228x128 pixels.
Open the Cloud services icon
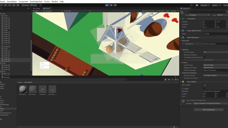(x=197, y=5)
